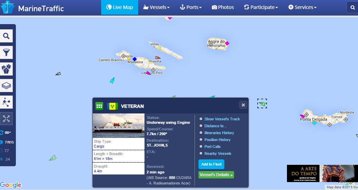Image resolution: width=358 pixels, height=190 pixels.
Task: Select the red vessel marker near Prainha
Action: point(158,58)
